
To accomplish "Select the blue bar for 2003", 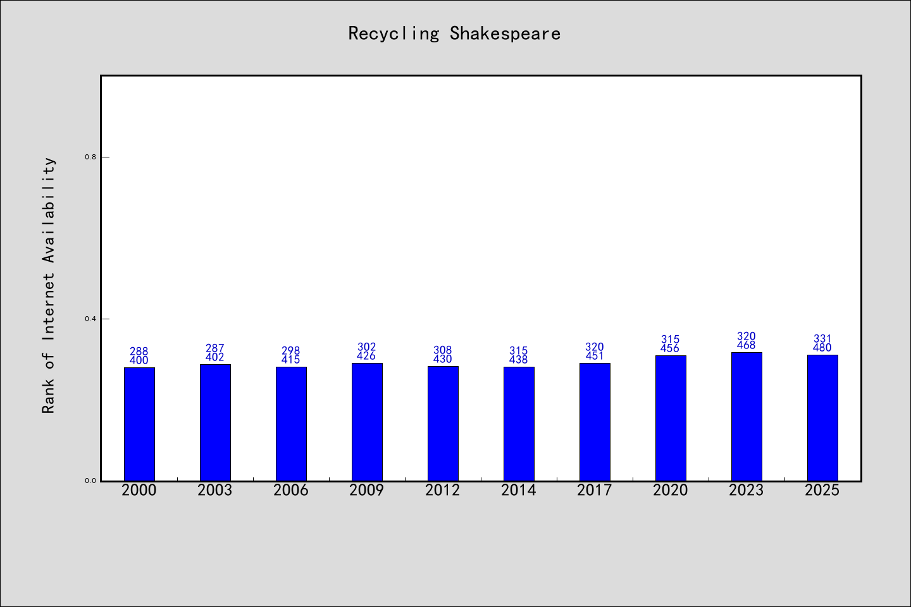I will pyautogui.click(x=215, y=422).
